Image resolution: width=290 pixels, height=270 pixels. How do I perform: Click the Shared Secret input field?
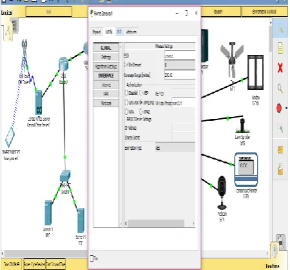[183, 137]
